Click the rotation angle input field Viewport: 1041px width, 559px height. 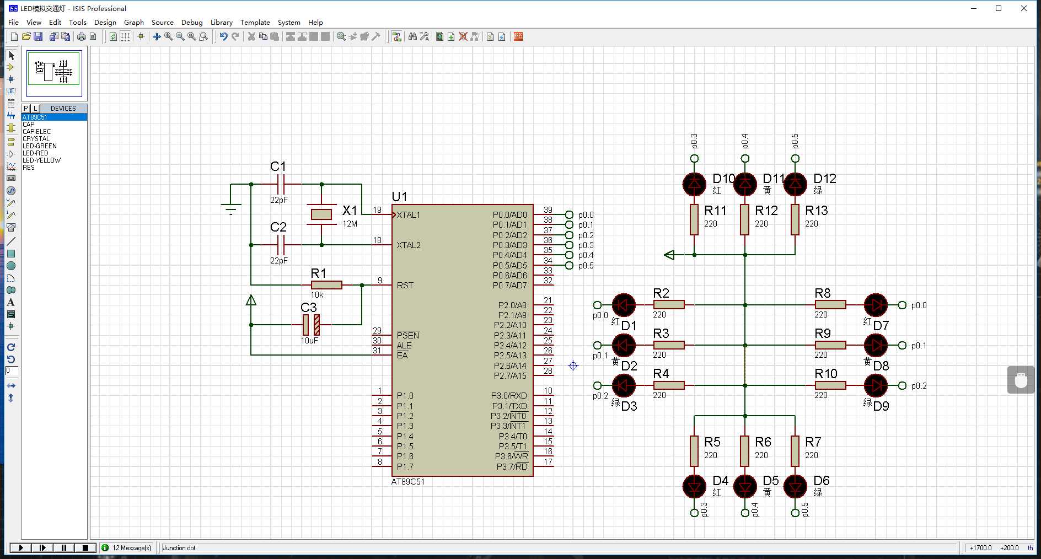[x=12, y=371]
